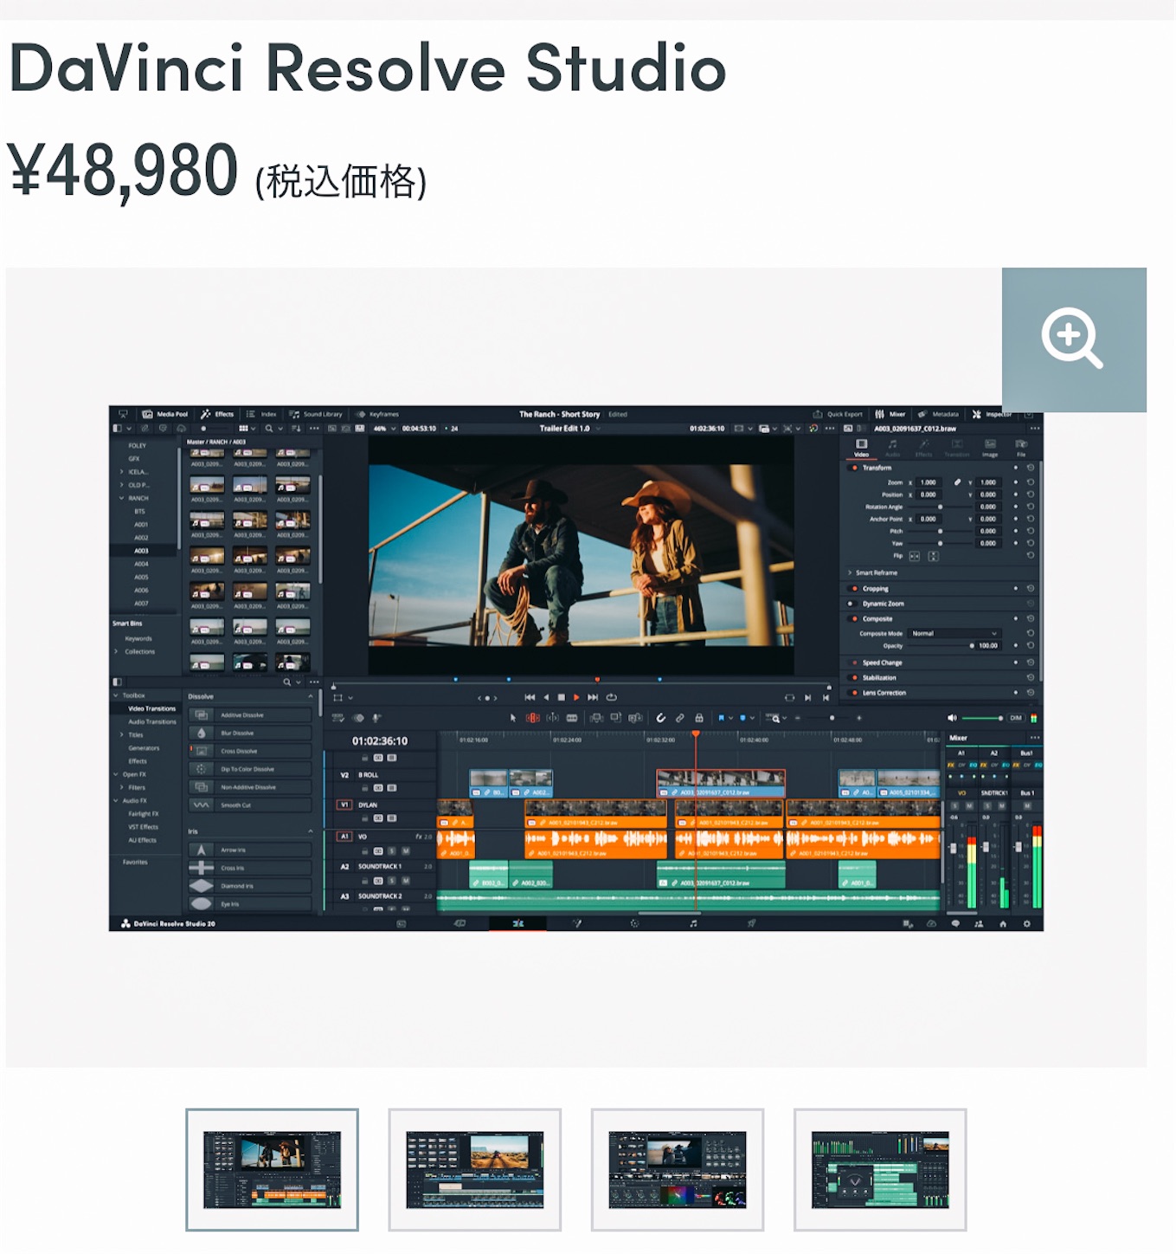Click the DIM audio button

pyautogui.click(x=1016, y=718)
